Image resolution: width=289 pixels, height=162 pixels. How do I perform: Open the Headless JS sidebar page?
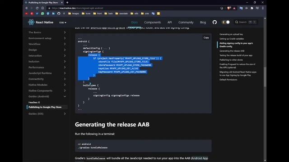coord(34,102)
